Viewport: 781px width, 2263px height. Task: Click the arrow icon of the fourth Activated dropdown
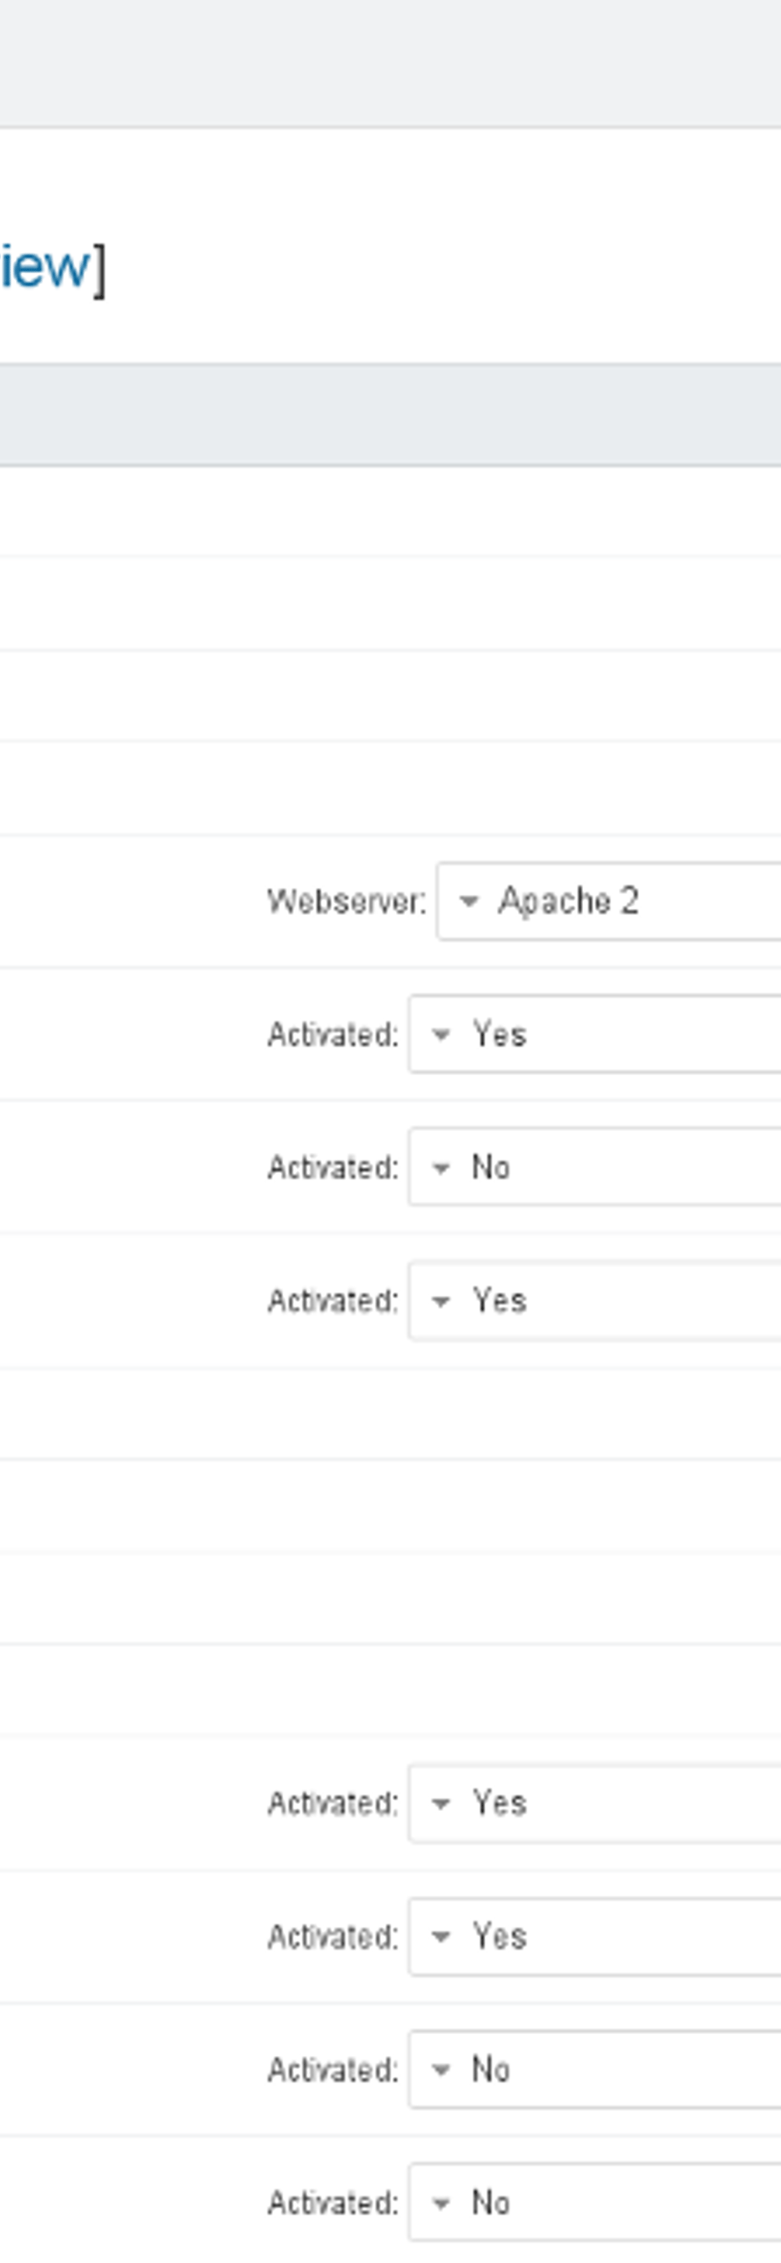(x=441, y=1804)
